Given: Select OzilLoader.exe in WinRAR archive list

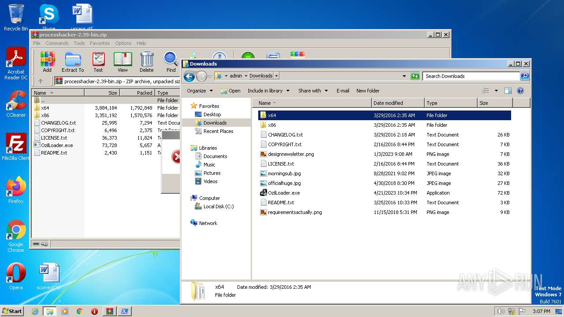Looking at the screenshot, I should point(57,145).
